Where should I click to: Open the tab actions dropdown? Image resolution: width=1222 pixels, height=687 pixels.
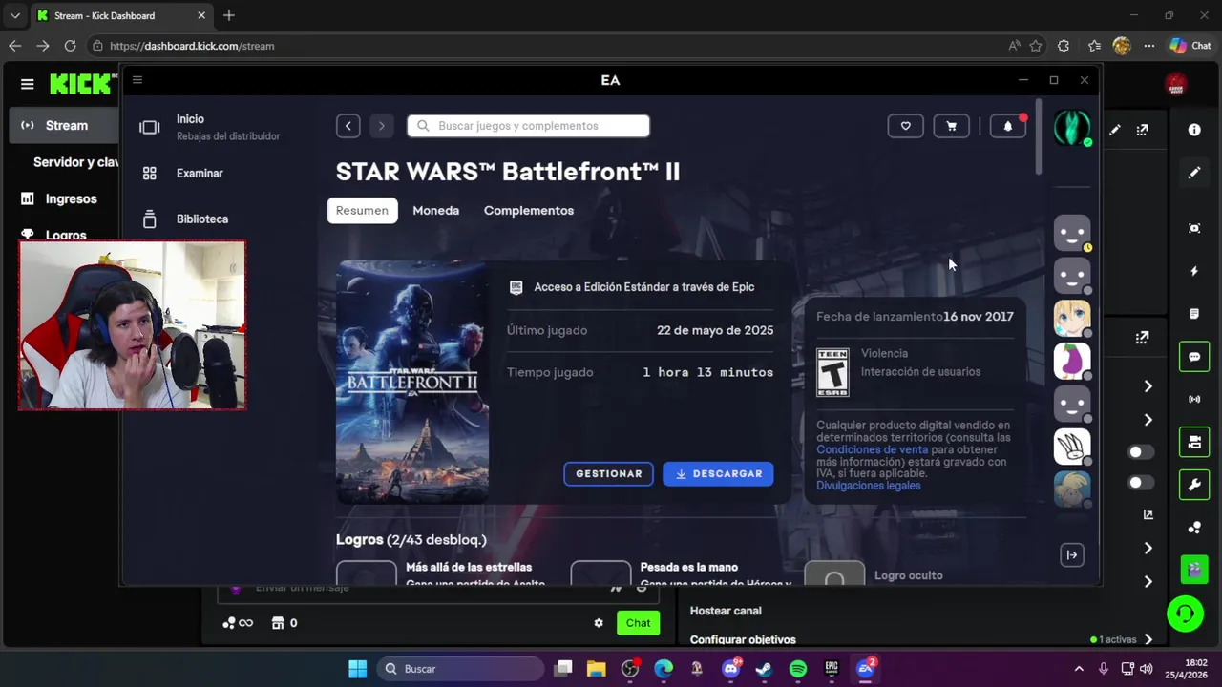pos(14,15)
